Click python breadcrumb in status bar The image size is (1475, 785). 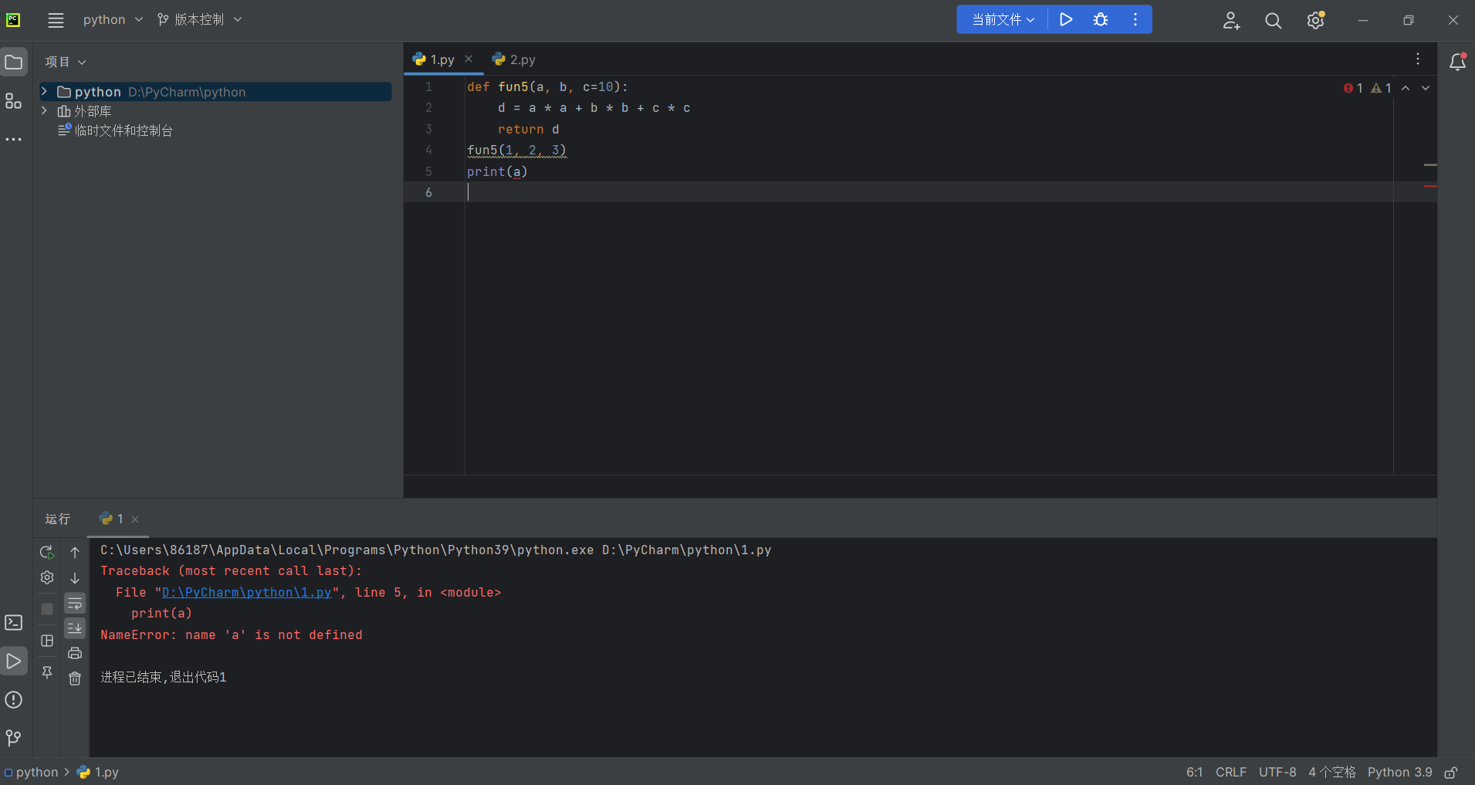(x=31, y=772)
